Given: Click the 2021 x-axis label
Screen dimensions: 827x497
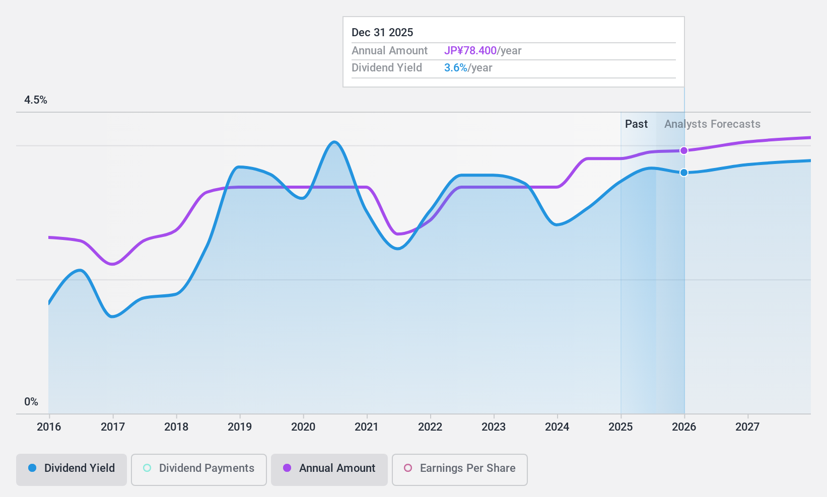Looking at the screenshot, I should [367, 427].
